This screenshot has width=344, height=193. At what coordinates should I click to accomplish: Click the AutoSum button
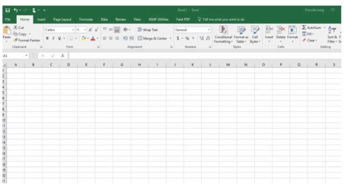311,28
